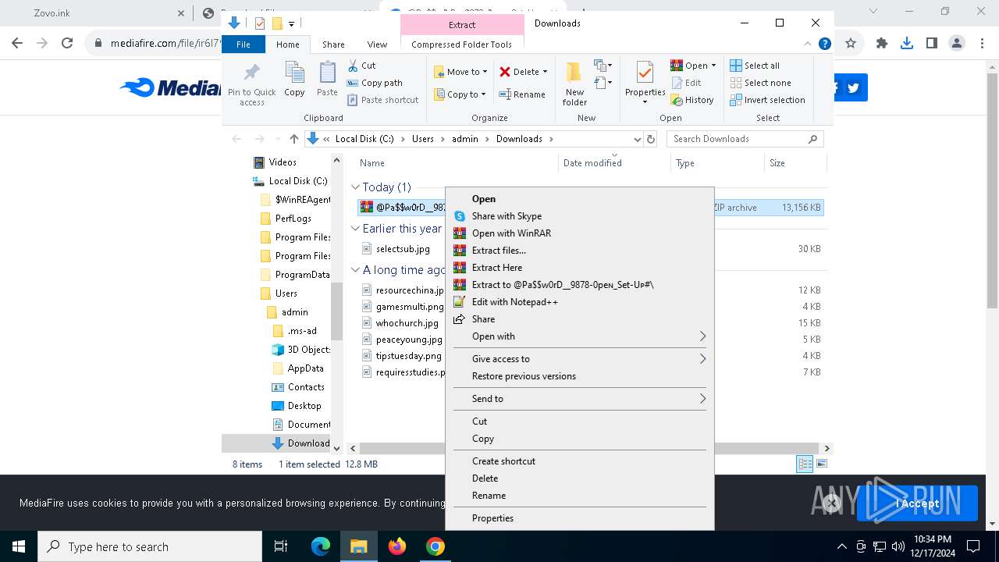Screen dimensions: 999x562
Task: Open Microsoft Edge from taskbar
Action: click(321, 546)
